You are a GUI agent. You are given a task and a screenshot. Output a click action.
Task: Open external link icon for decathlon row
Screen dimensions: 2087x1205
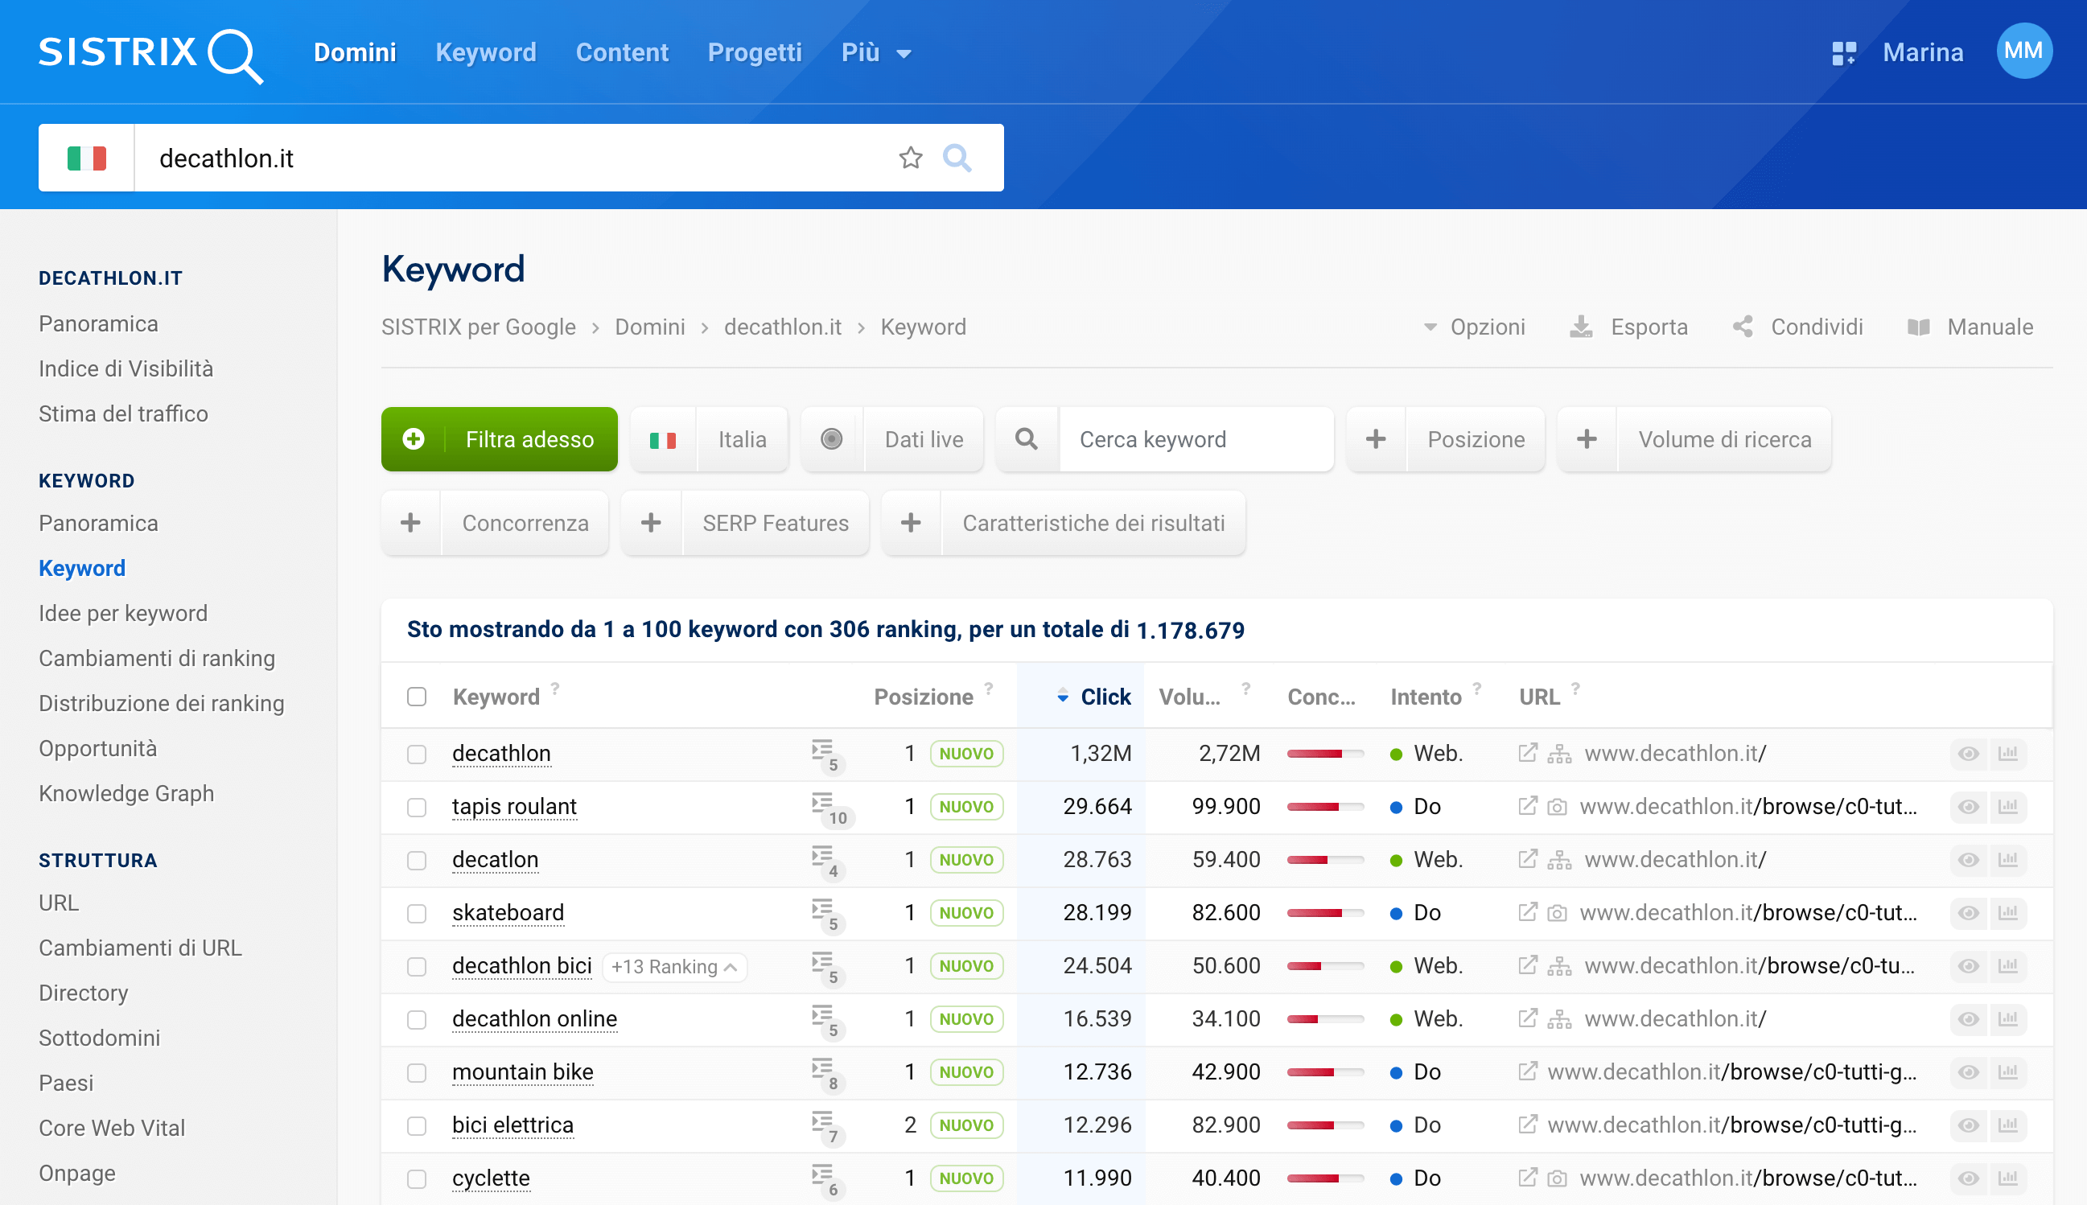pyautogui.click(x=1528, y=752)
